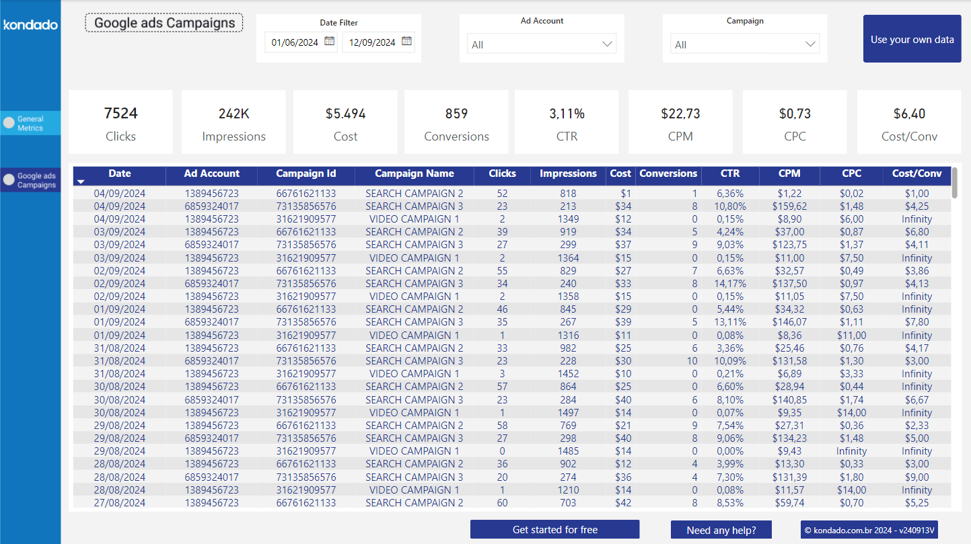
Task: Click the circle icon beside General Metrics
Action: coord(7,122)
